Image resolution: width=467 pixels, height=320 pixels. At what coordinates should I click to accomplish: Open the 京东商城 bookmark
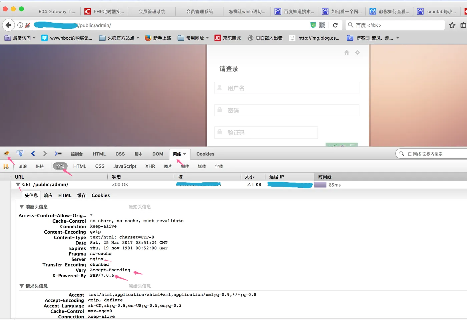pos(227,38)
